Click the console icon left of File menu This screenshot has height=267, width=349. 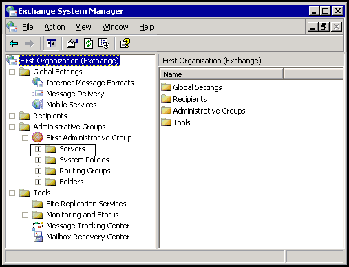(x=12, y=27)
